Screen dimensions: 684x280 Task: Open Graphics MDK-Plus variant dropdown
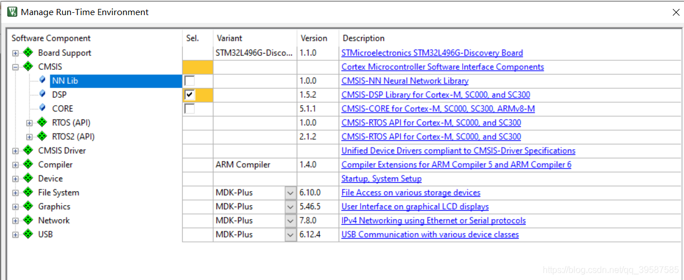[x=291, y=207]
